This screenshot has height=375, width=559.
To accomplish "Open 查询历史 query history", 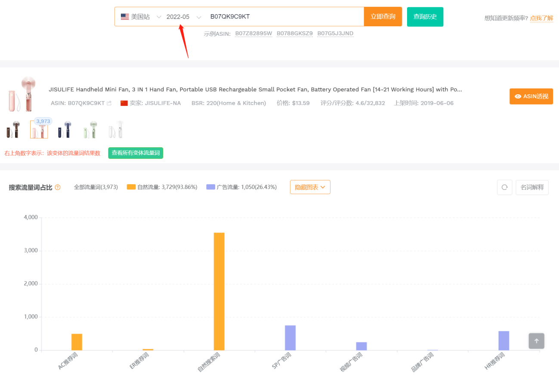I will point(425,17).
